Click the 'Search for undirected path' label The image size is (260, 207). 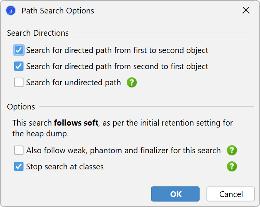point(73,83)
